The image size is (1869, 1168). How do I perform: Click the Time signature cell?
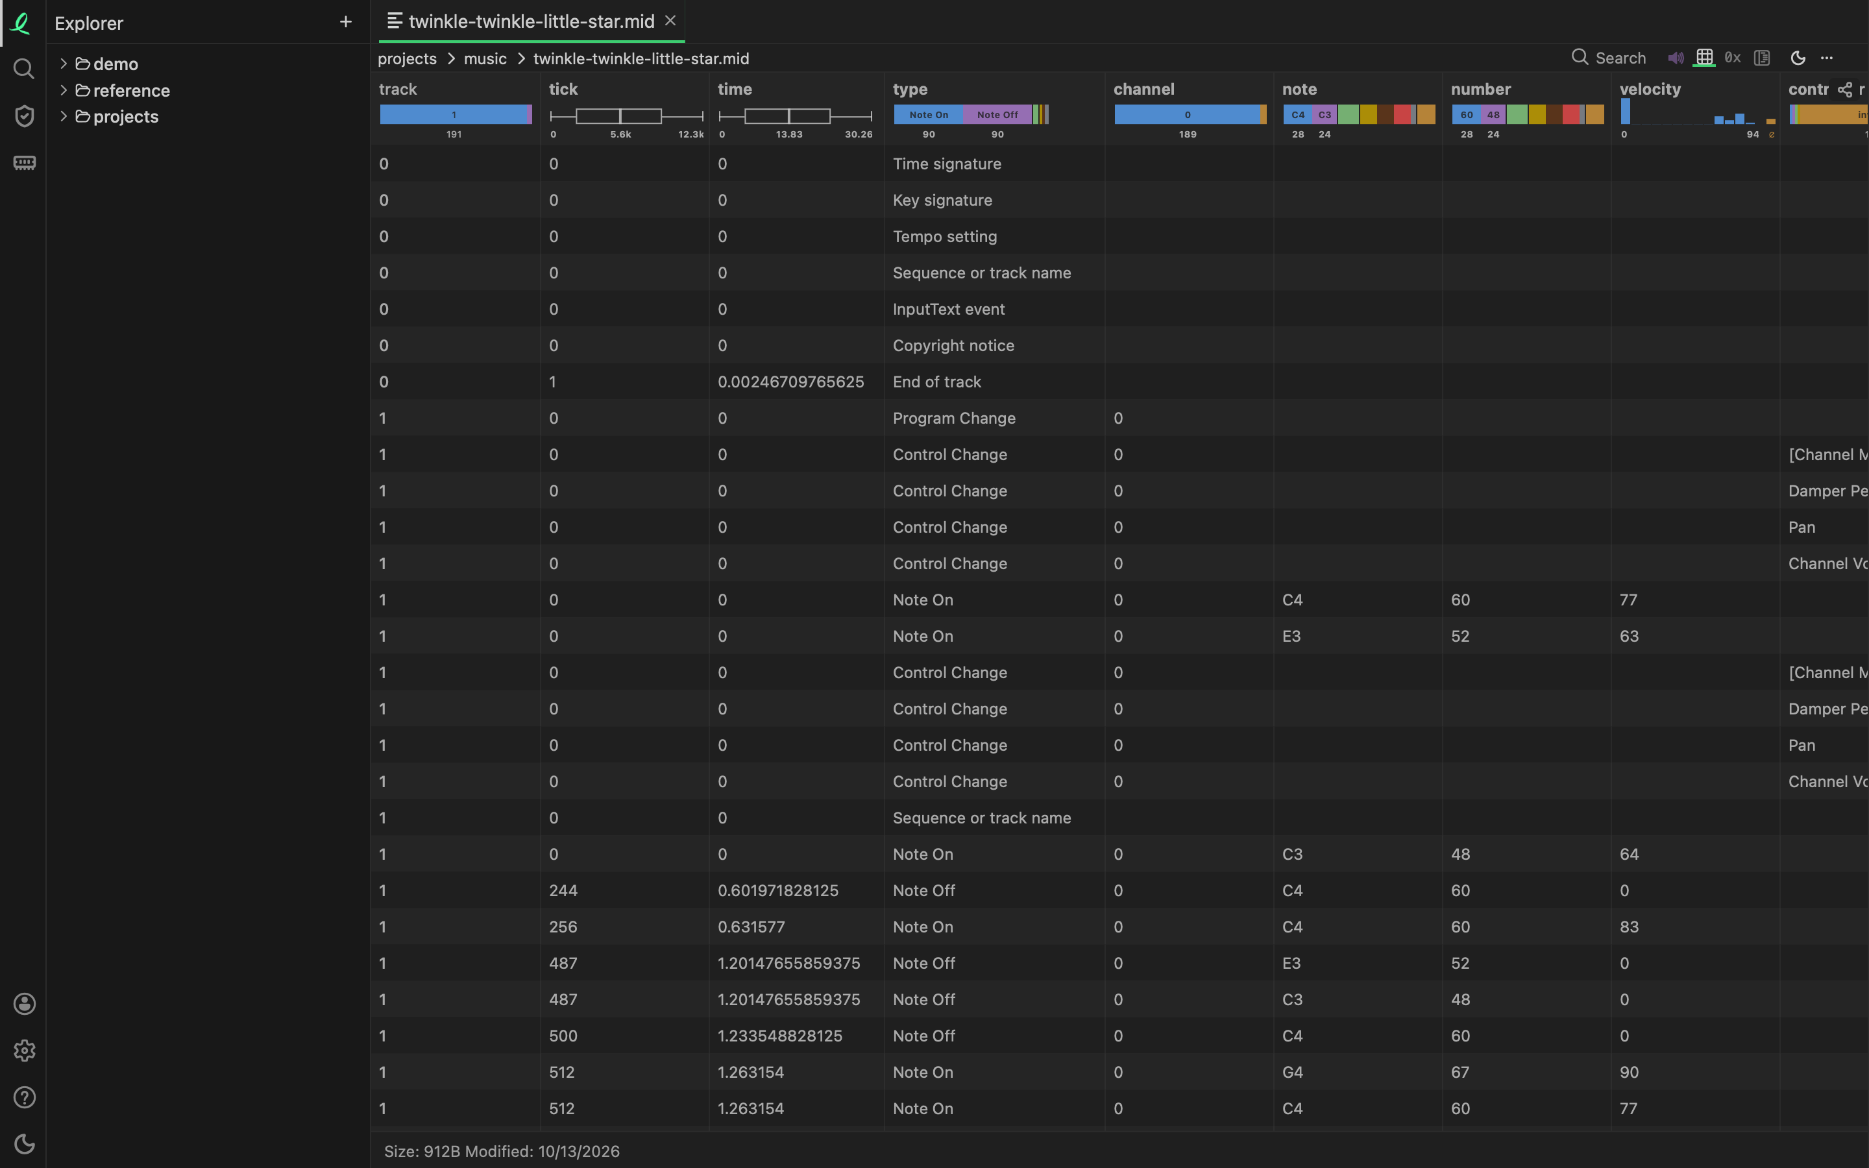pos(994,164)
